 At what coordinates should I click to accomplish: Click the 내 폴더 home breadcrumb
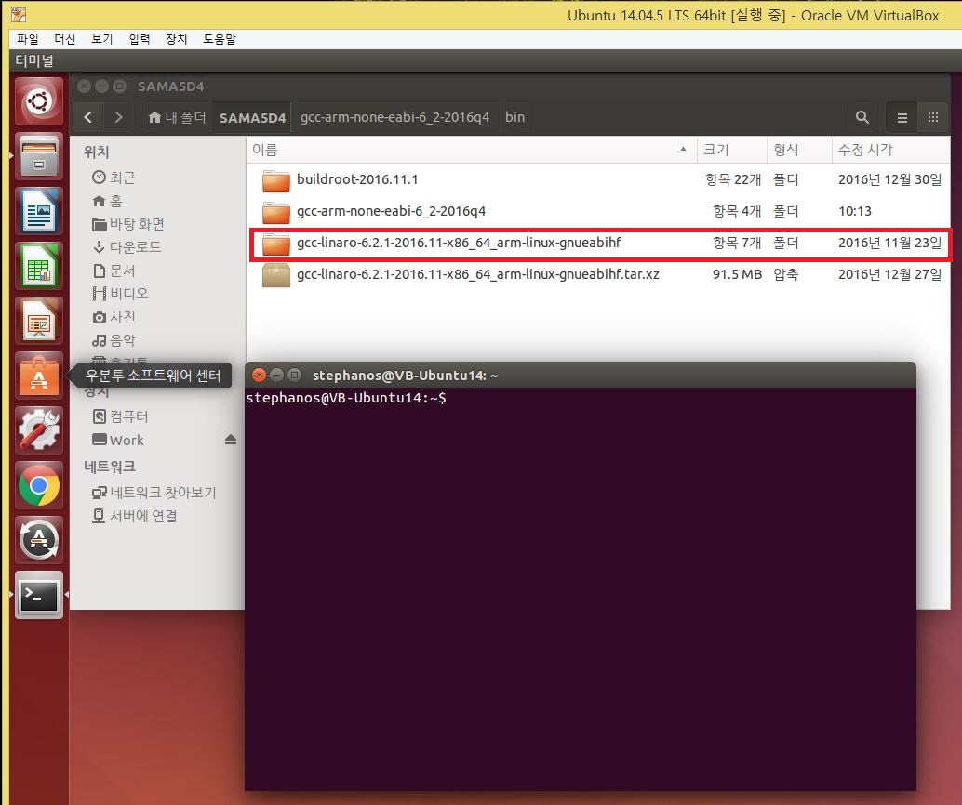pos(176,117)
